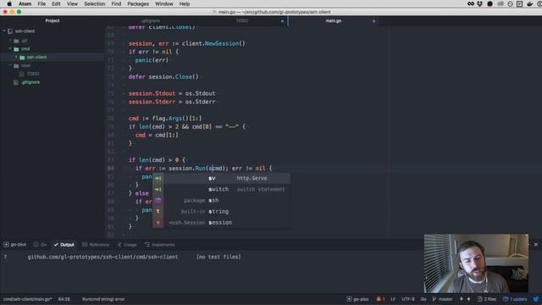Click the go-plus status bar indicator
This screenshot has height=305, width=542.
pos(357,299)
